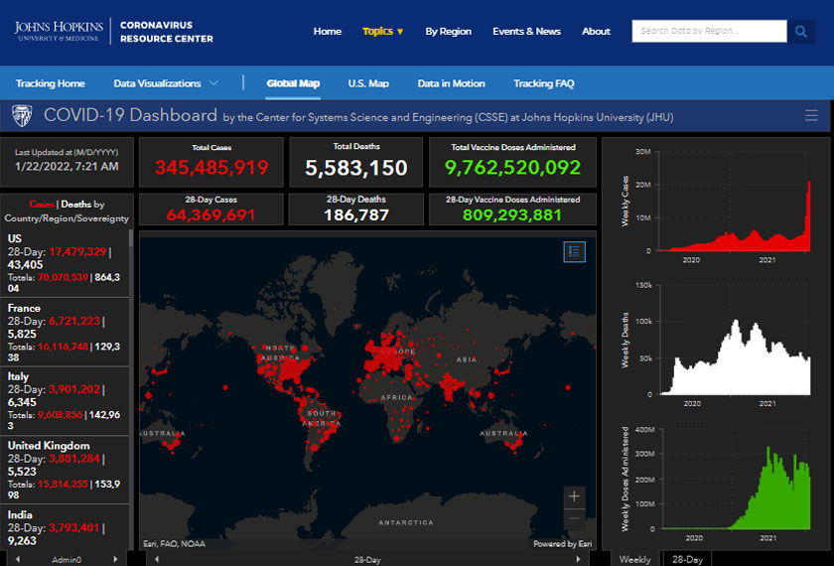This screenshot has height=566, width=834.
Task: Open the By Region menu
Action: pyautogui.click(x=448, y=32)
